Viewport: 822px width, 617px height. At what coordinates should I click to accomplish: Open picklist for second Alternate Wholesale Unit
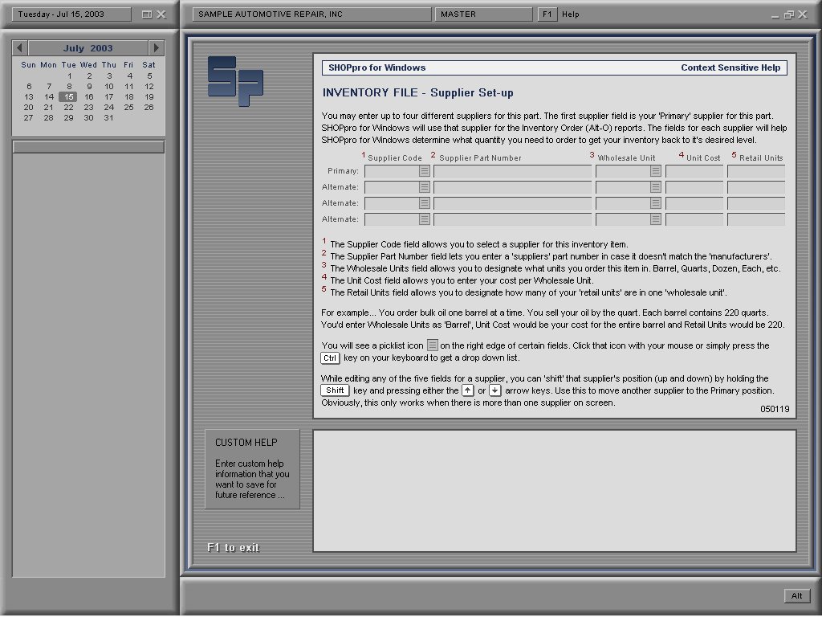655,203
